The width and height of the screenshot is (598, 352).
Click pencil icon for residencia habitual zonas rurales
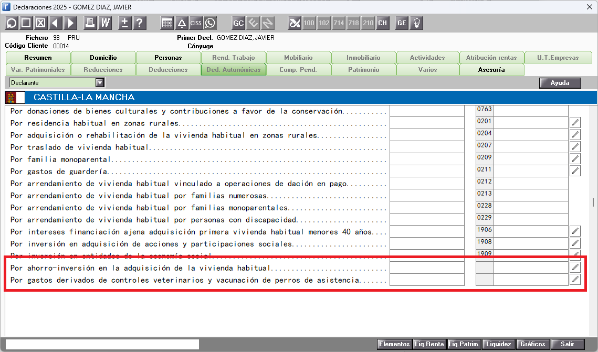tap(575, 123)
